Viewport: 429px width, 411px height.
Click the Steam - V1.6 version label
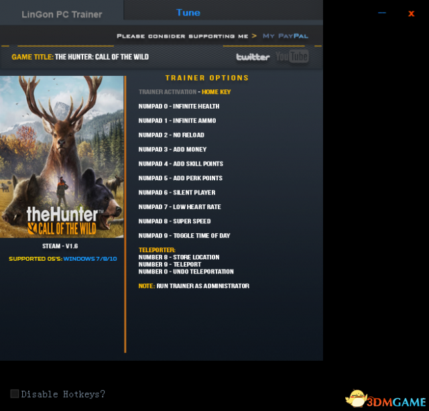[60, 246]
